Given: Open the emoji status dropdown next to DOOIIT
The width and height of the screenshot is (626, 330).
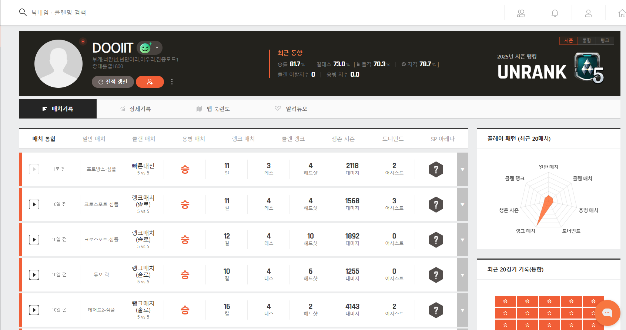Looking at the screenshot, I should (x=157, y=48).
